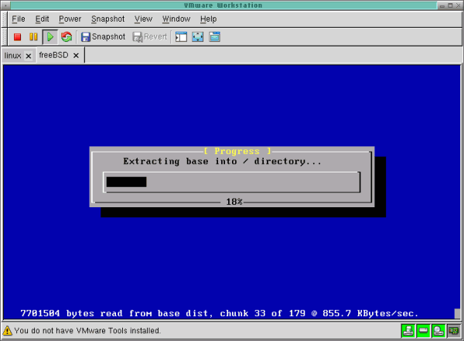Reset the VM with the red-green arrows icon
Screen dimensions: 464x341
[x=67, y=37]
